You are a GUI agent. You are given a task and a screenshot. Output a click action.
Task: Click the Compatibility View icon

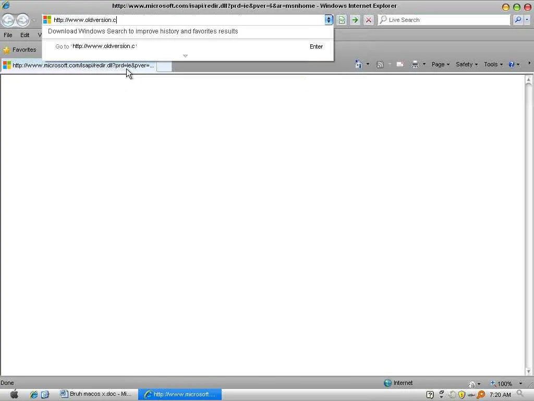(342, 20)
